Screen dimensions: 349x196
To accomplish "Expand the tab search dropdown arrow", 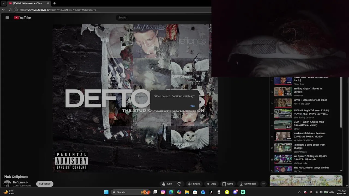I will (4, 3).
